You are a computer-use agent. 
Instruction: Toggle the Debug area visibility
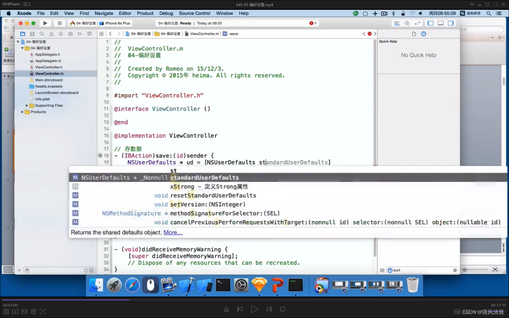pyautogui.click(x=440, y=23)
